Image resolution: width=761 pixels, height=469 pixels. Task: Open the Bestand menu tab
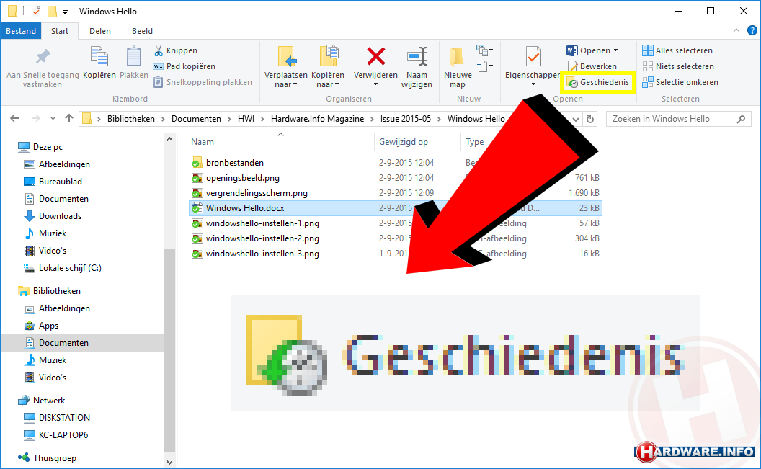tap(21, 30)
